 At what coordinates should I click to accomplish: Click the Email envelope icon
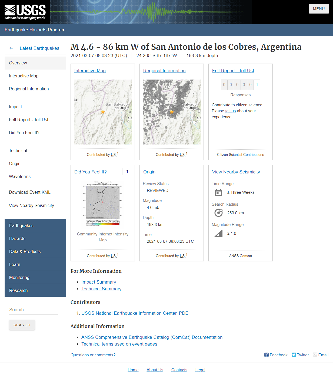315,355
